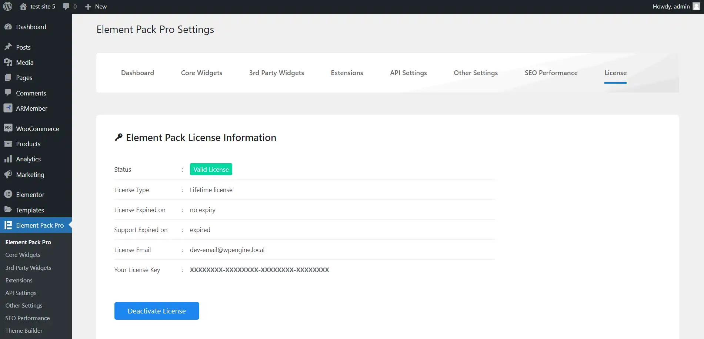Open Products in the sidebar
The height and width of the screenshot is (339, 704).
pos(28,144)
